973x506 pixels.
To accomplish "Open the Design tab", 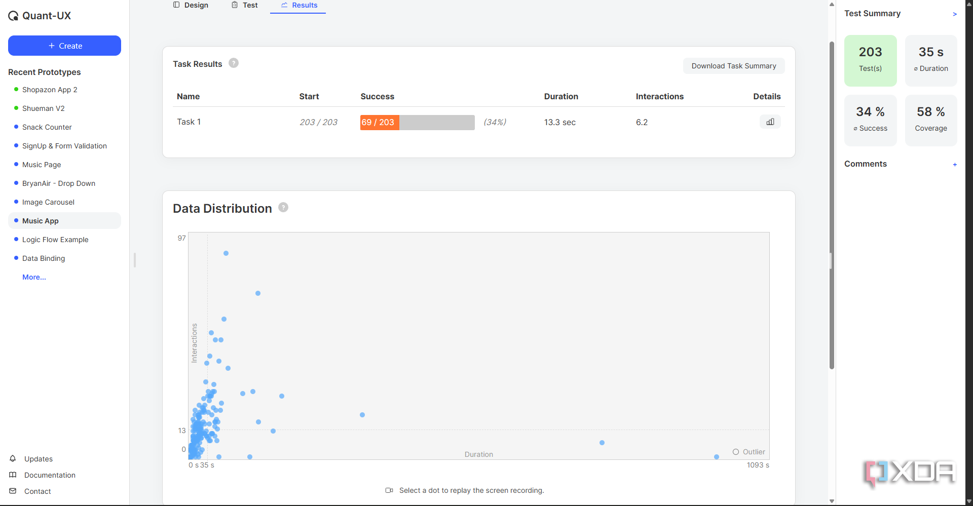I will click(x=191, y=5).
